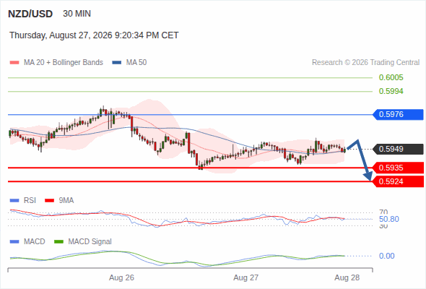426x289 pixels.
Task: Click the Aug 26 date axis label
Action: 121,277
